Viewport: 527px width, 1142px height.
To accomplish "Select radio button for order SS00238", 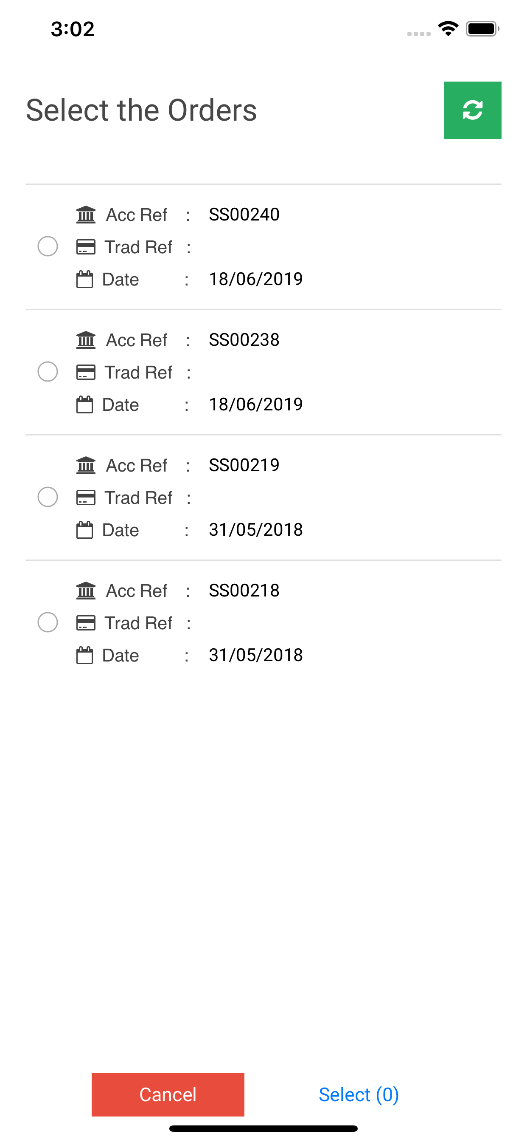I will [48, 371].
